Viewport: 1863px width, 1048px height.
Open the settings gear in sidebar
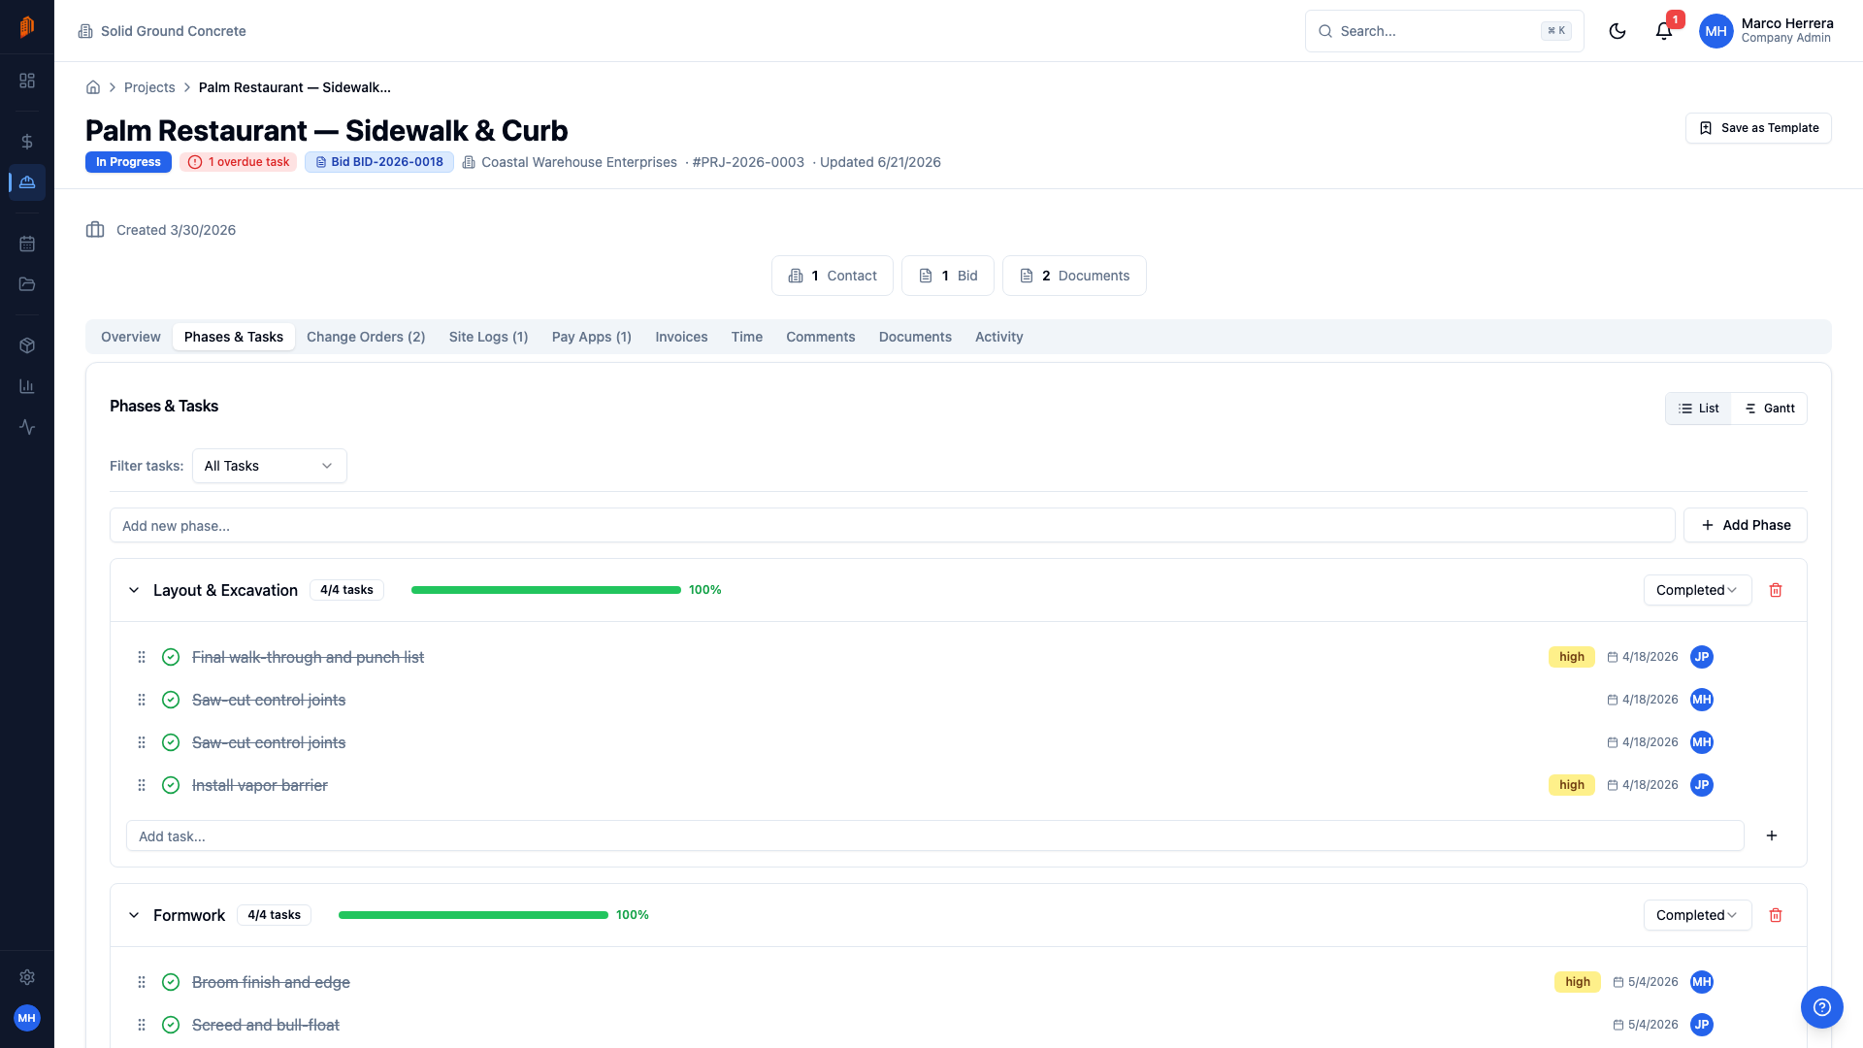click(27, 977)
